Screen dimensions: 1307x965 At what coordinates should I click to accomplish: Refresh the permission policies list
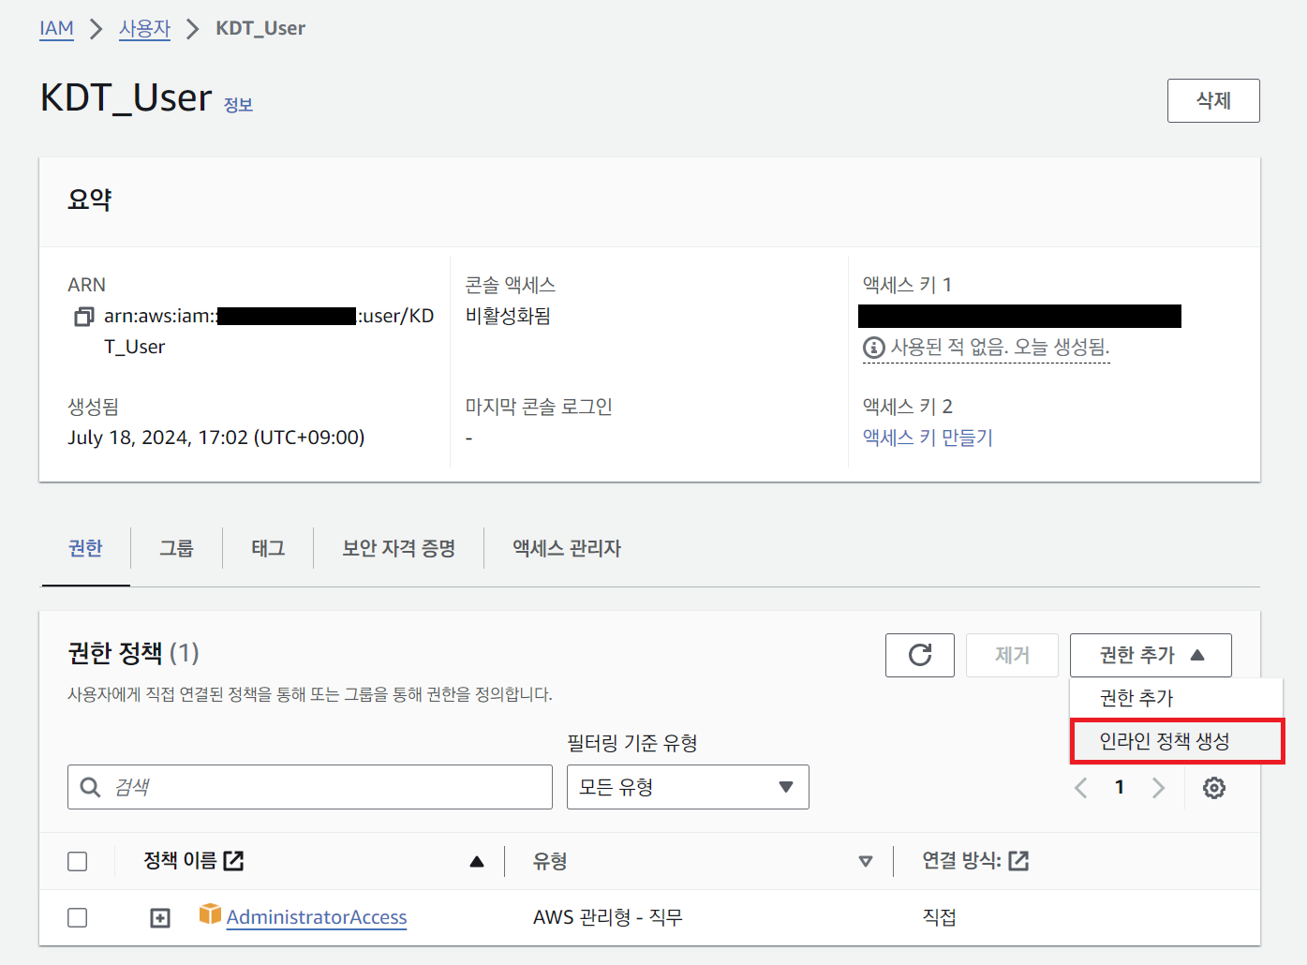click(x=920, y=655)
